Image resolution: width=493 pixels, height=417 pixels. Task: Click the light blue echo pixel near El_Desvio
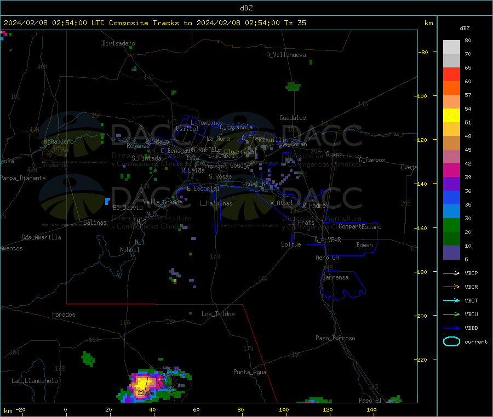[x=107, y=201]
